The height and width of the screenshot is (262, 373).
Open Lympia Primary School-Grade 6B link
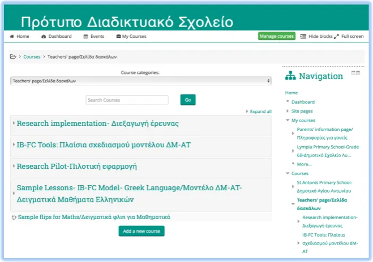328,151
